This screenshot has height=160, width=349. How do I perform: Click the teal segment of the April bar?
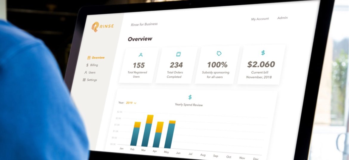(x=157, y=140)
